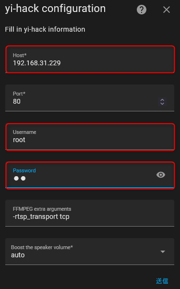Click inside the Username field
The height and width of the screenshot is (289, 180).
click(90, 137)
